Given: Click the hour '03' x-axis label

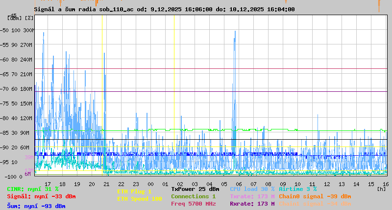Looking at the screenshot, I should [195, 184].
